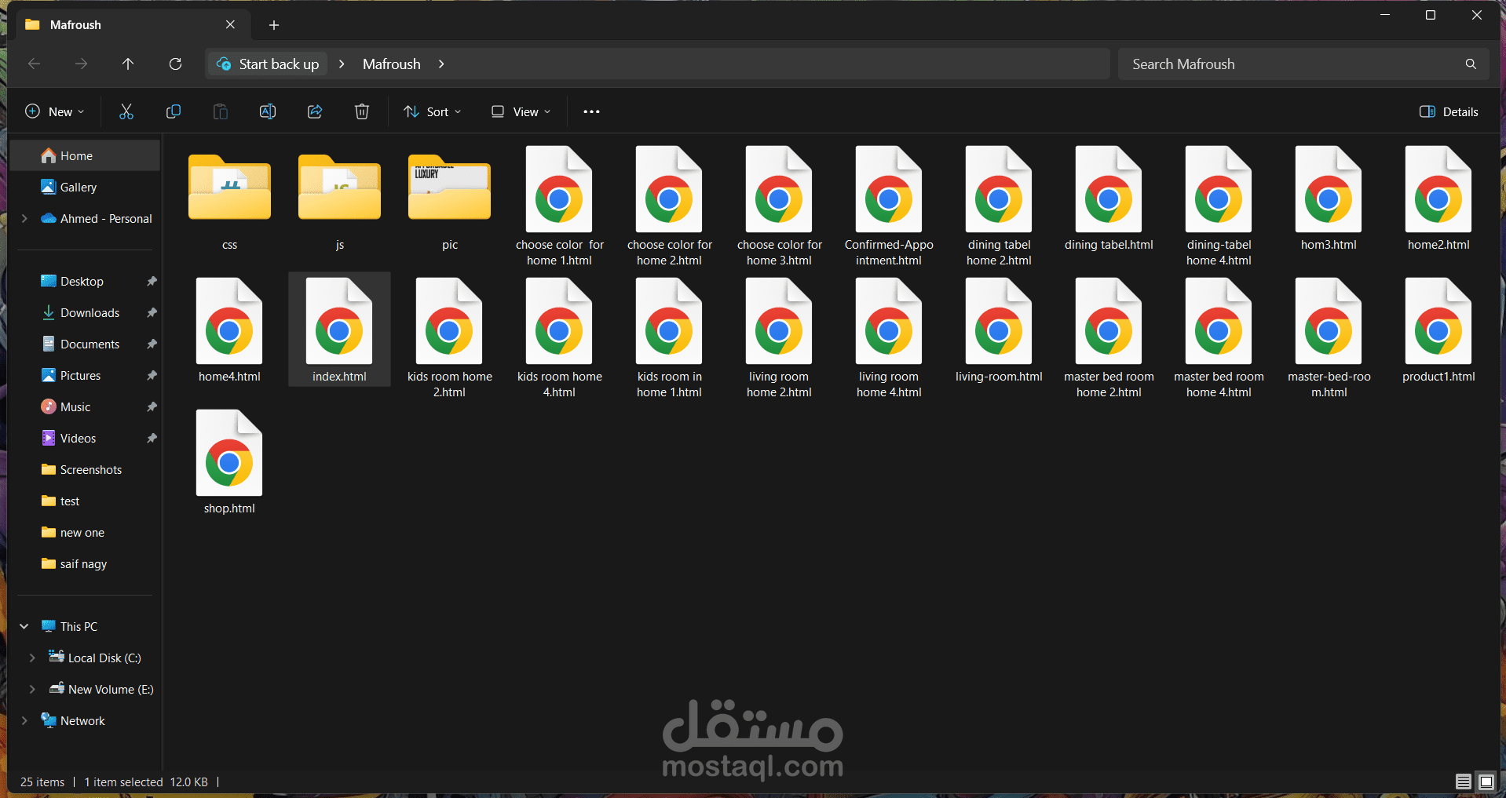
Task: Open the See more three-dots menu
Action: tap(591, 111)
